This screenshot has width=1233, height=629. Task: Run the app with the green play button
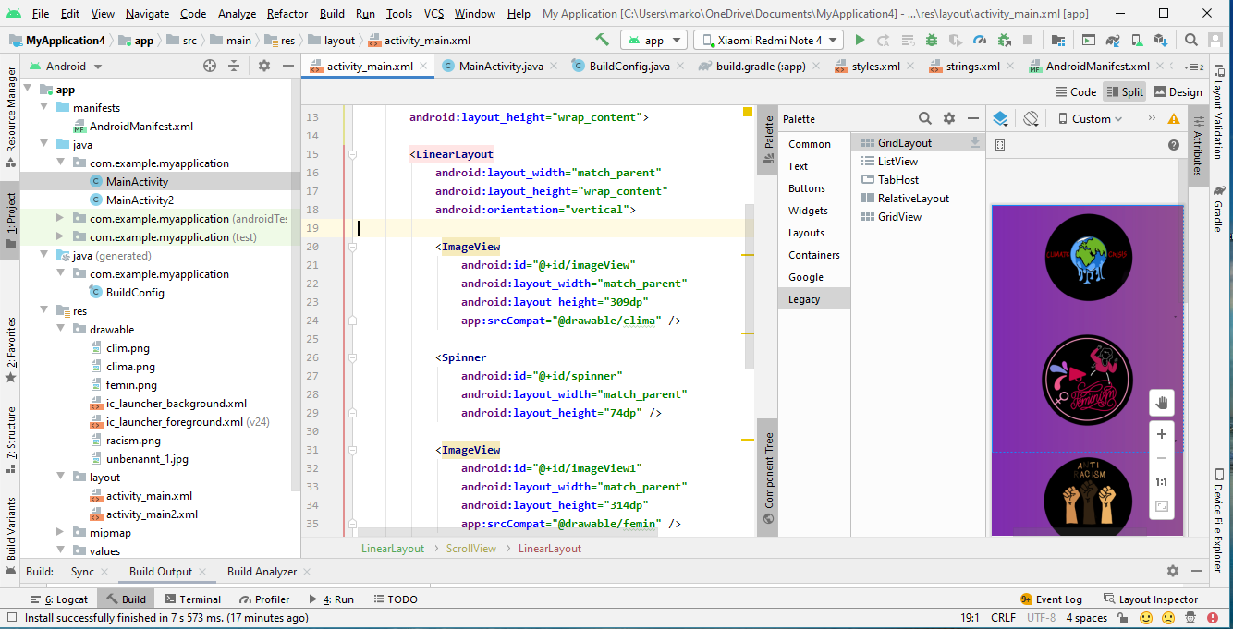point(860,41)
